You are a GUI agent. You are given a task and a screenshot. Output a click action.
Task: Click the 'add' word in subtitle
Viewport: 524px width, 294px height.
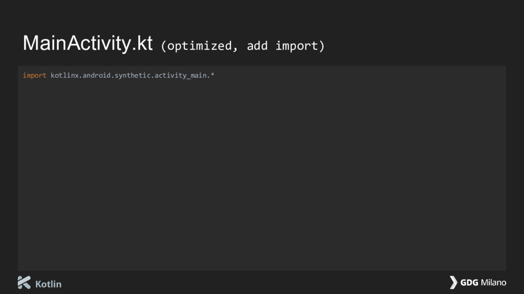click(x=257, y=46)
